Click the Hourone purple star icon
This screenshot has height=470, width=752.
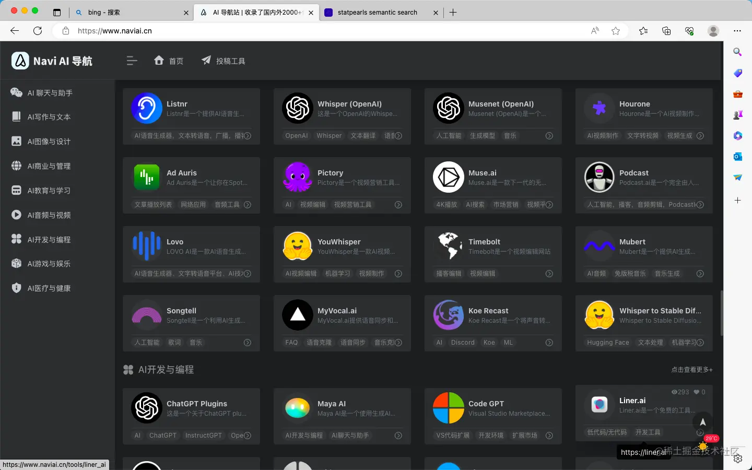600,108
